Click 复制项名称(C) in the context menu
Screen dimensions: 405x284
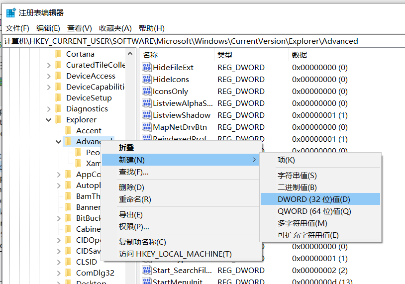(181, 242)
